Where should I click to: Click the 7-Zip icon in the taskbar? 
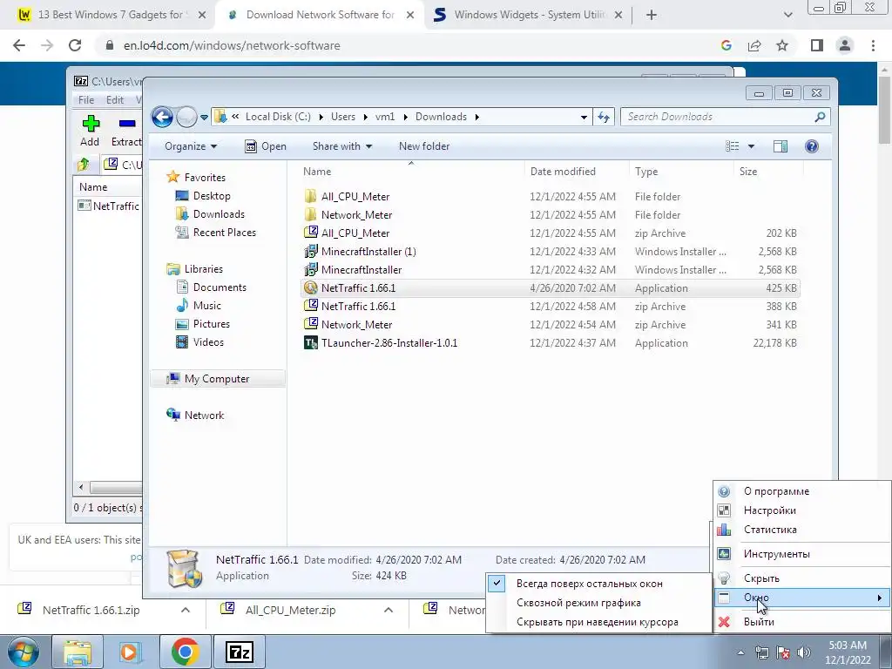coord(239,652)
